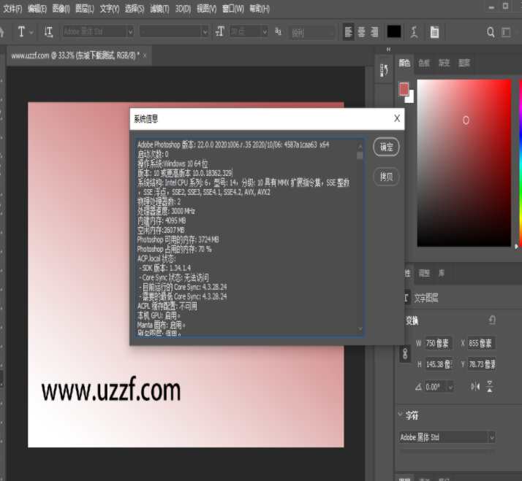Click 确定 in the system info dialog
522x481 pixels.
386,147
